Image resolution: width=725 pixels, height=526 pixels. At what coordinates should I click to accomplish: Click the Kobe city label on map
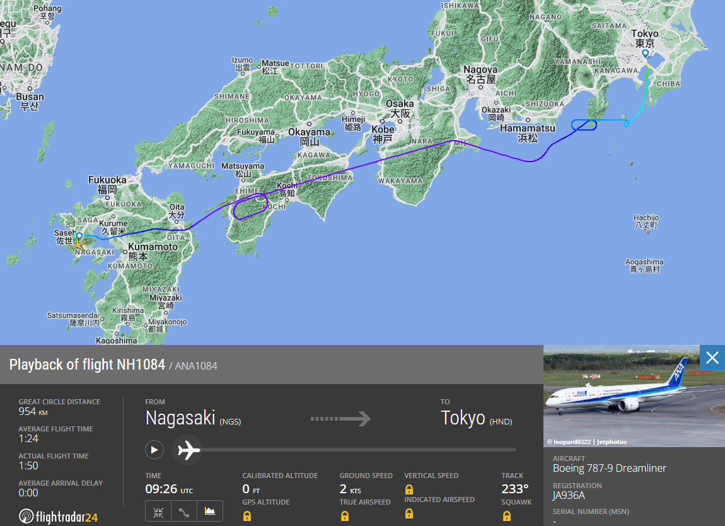(383, 134)
